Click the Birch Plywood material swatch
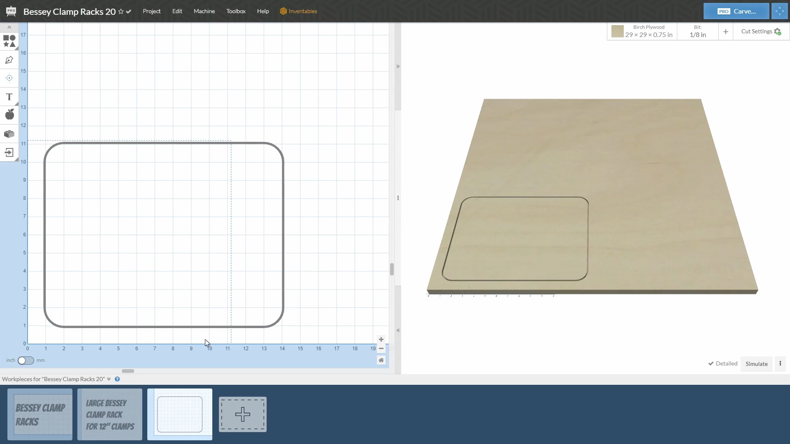The image size is (790, 444). tap(617, 32)
